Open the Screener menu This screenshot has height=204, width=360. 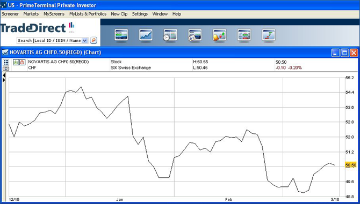[x=10, y=14]
